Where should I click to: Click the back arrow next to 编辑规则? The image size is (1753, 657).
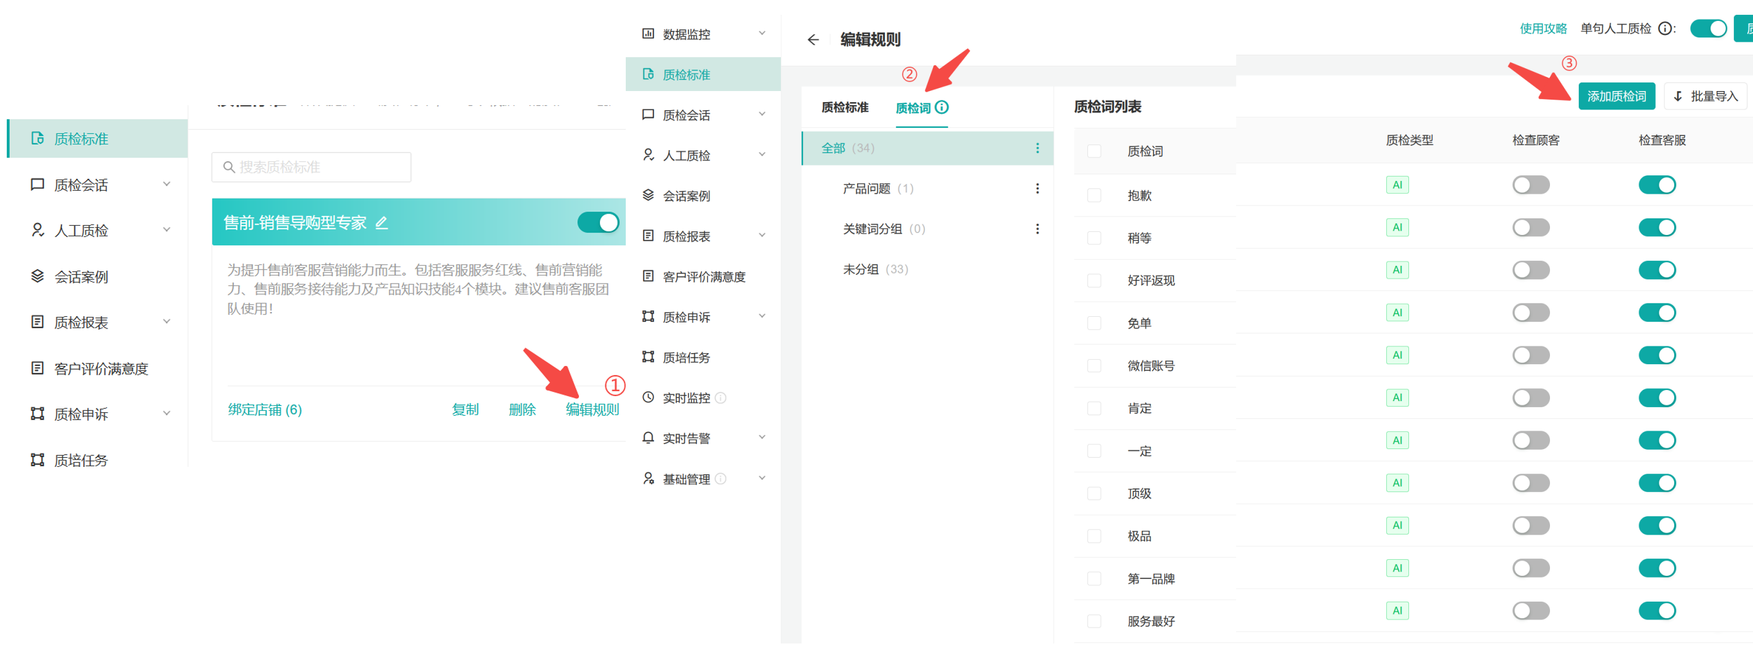click(x=813, y=39)
